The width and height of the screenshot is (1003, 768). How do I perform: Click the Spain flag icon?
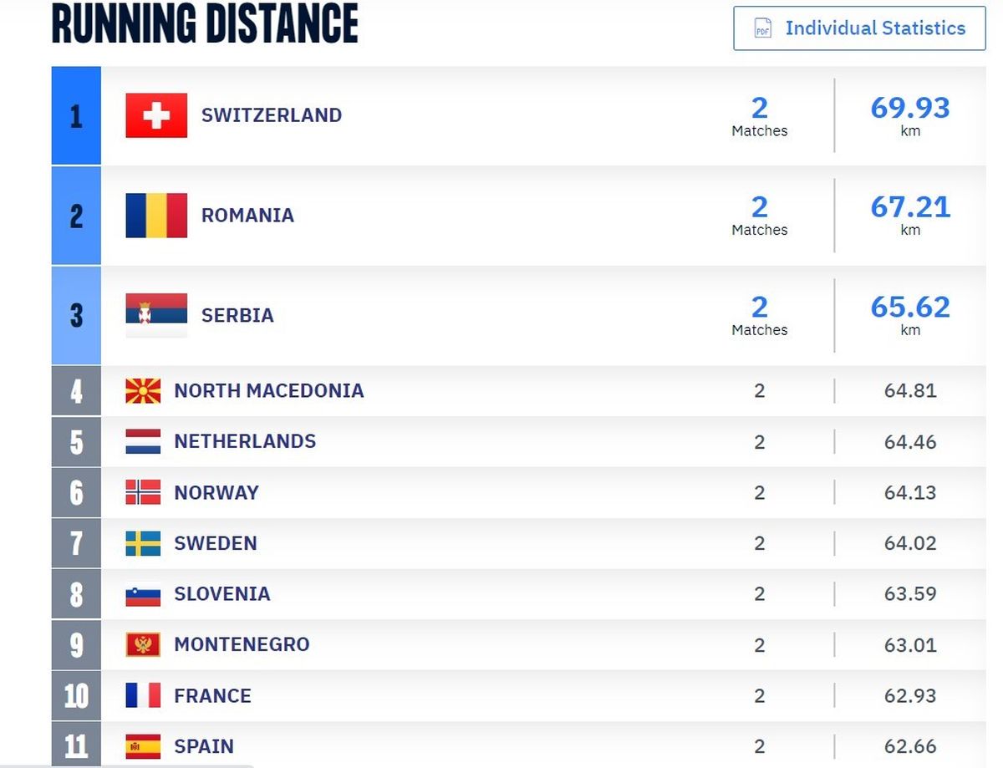pyautogui.click(x=143, y=746)
